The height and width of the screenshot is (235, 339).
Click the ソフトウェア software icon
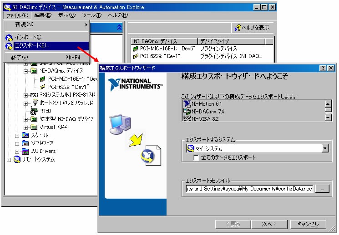tap(25, 143)
